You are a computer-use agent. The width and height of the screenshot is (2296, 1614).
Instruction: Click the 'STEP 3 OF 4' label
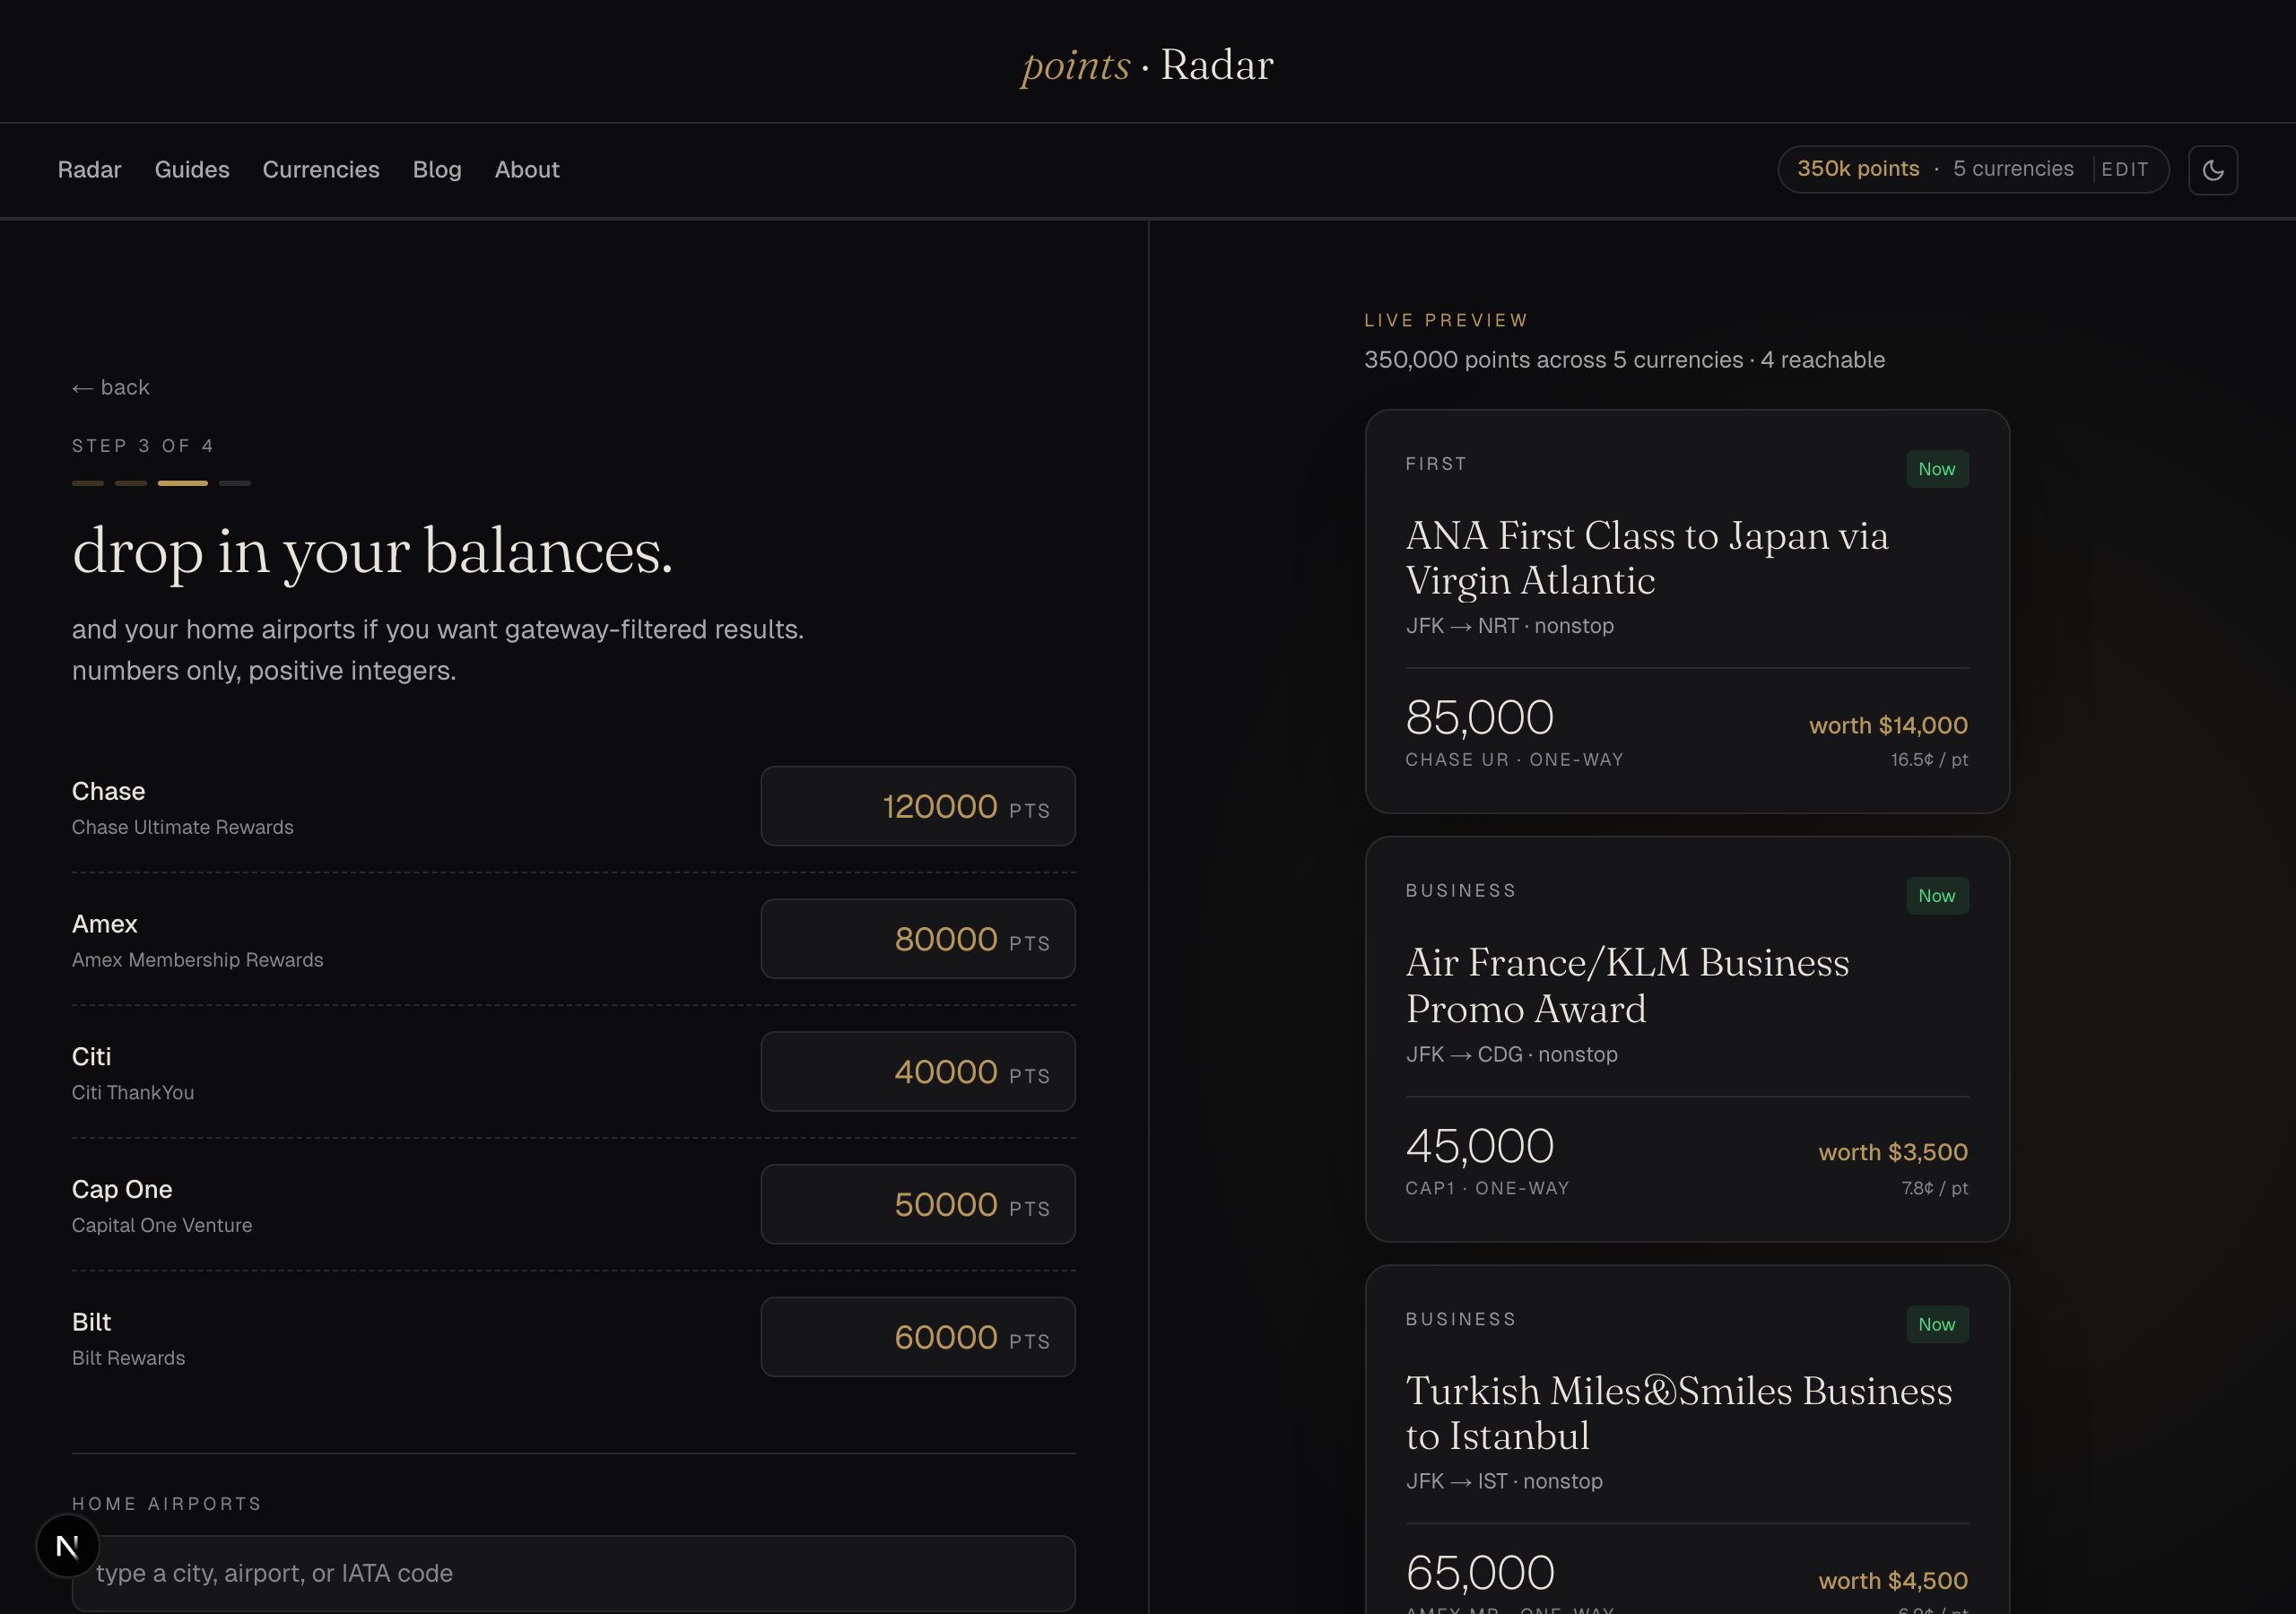pyautogui.click(x=143, y=446)
